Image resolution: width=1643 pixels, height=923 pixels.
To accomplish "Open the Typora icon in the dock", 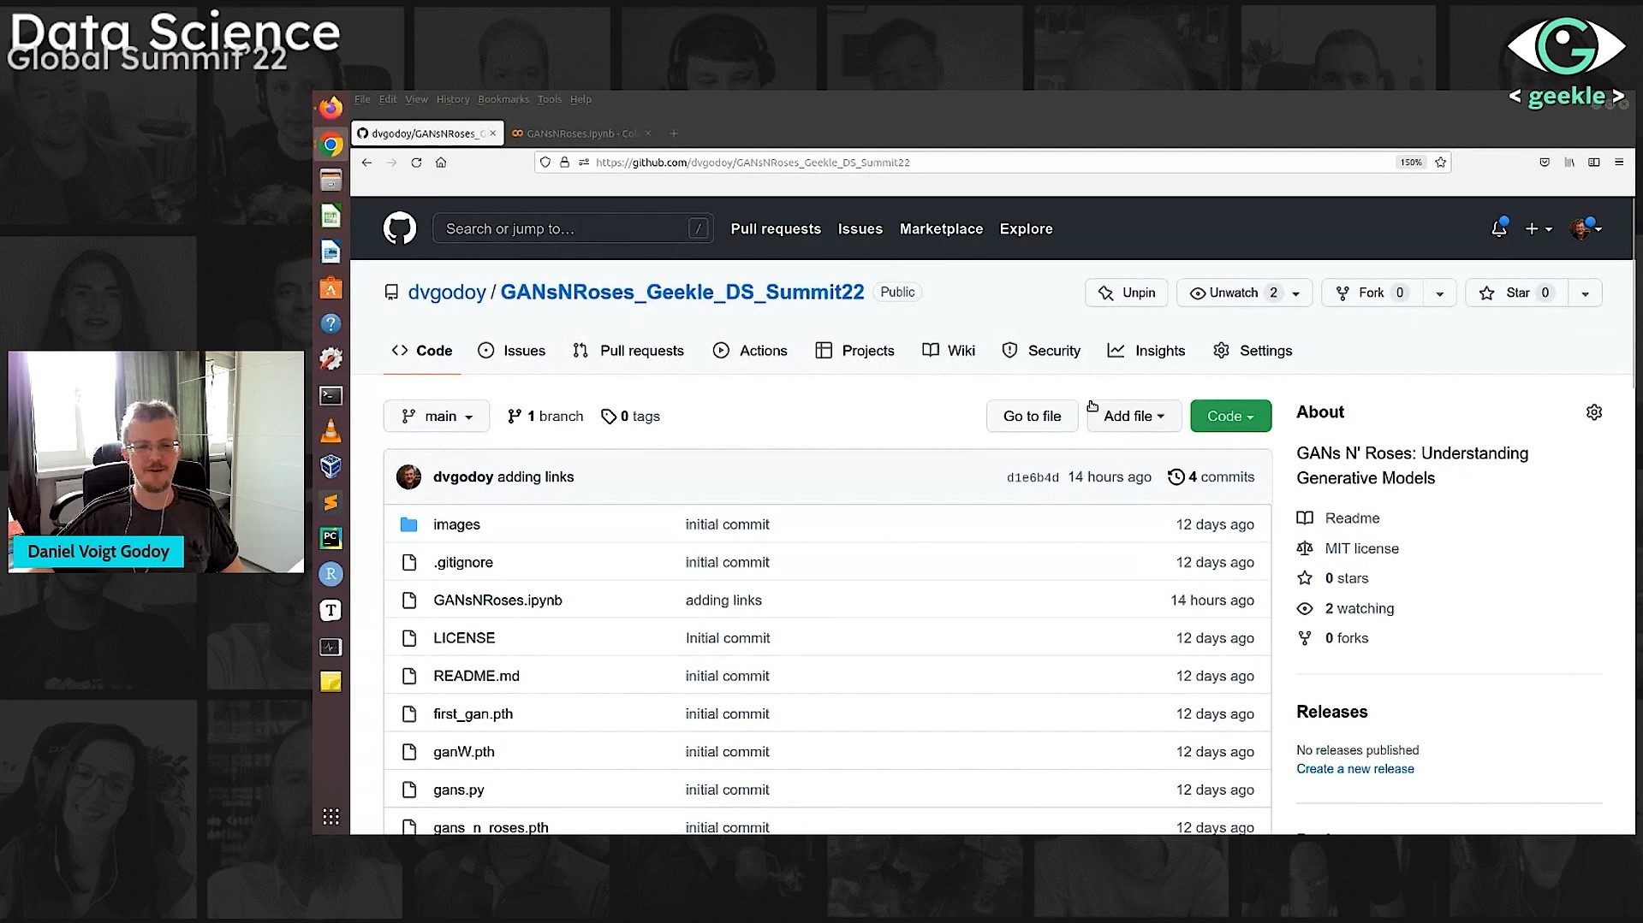I will pyautogui.click(x=331, y=610).
